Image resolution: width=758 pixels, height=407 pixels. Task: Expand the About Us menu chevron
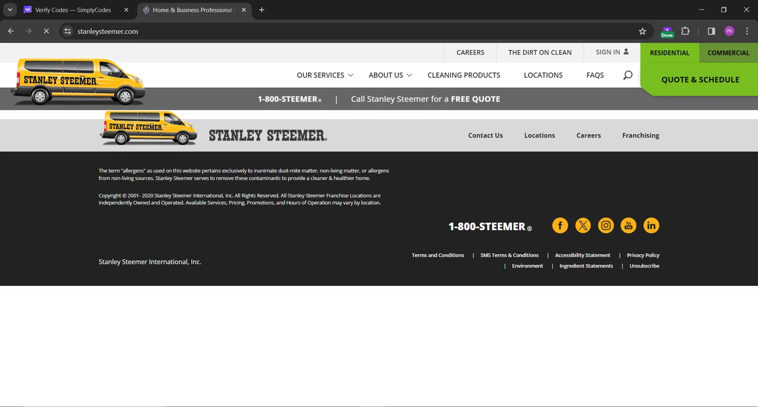click(x=409, y=75)
